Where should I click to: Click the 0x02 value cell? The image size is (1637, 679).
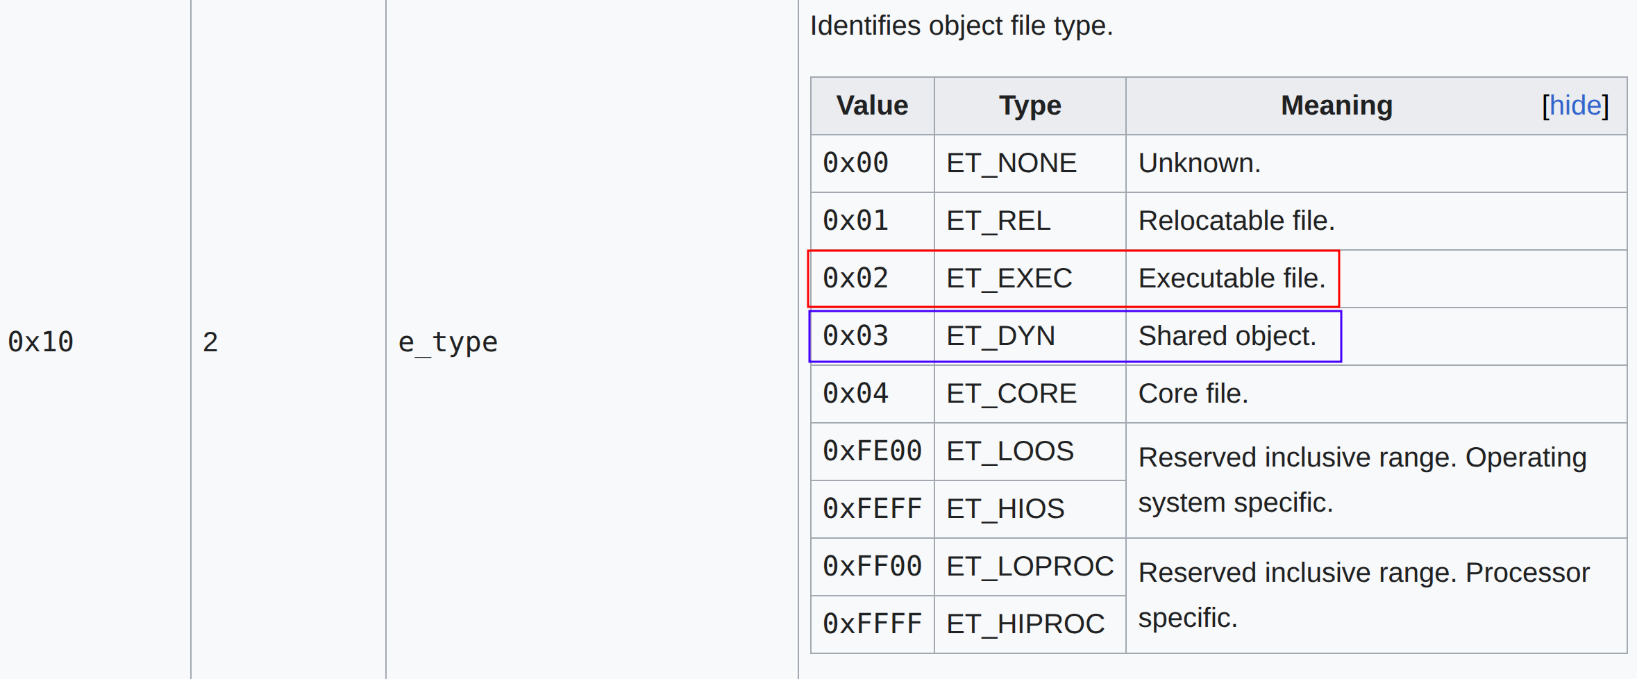(855, 278)
